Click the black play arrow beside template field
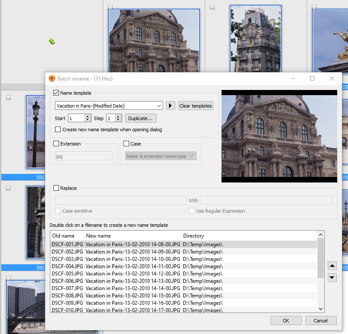 point(171,106)
